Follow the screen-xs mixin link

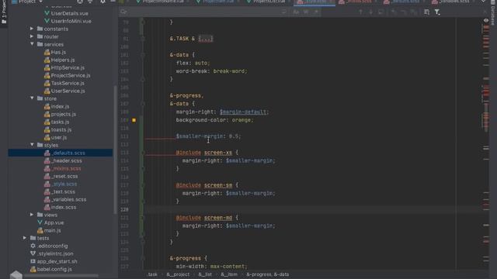click(218, 153)
